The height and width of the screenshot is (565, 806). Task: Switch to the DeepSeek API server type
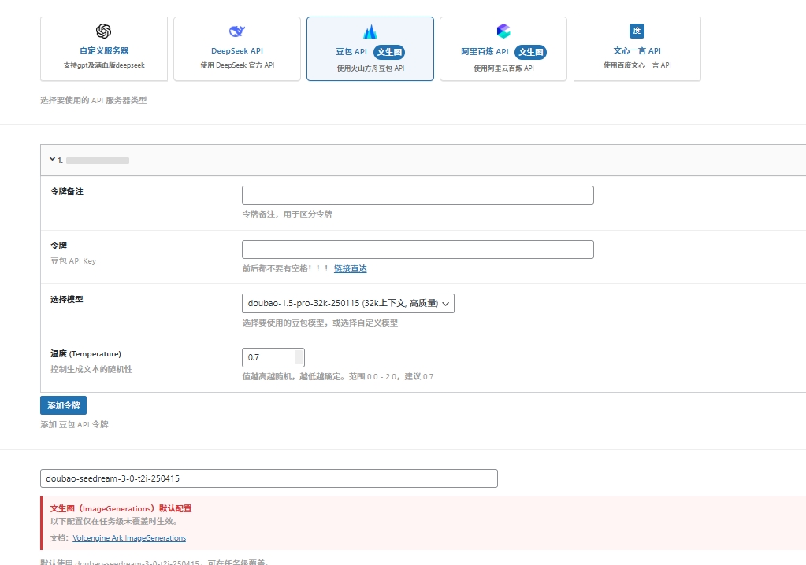(236, 49)
